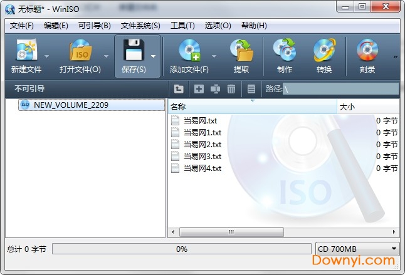Open the 文件(F) menu
Viewport: 405px width, 275px height.
pyautogui.click(x=22, y=26)
